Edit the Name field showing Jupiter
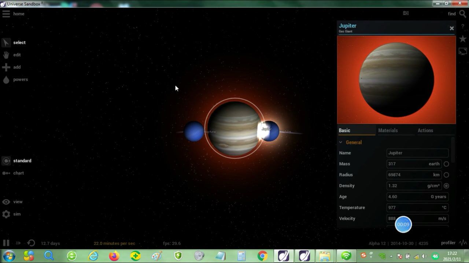The width and height of the screenshot is (469, 263). [417, 153]
